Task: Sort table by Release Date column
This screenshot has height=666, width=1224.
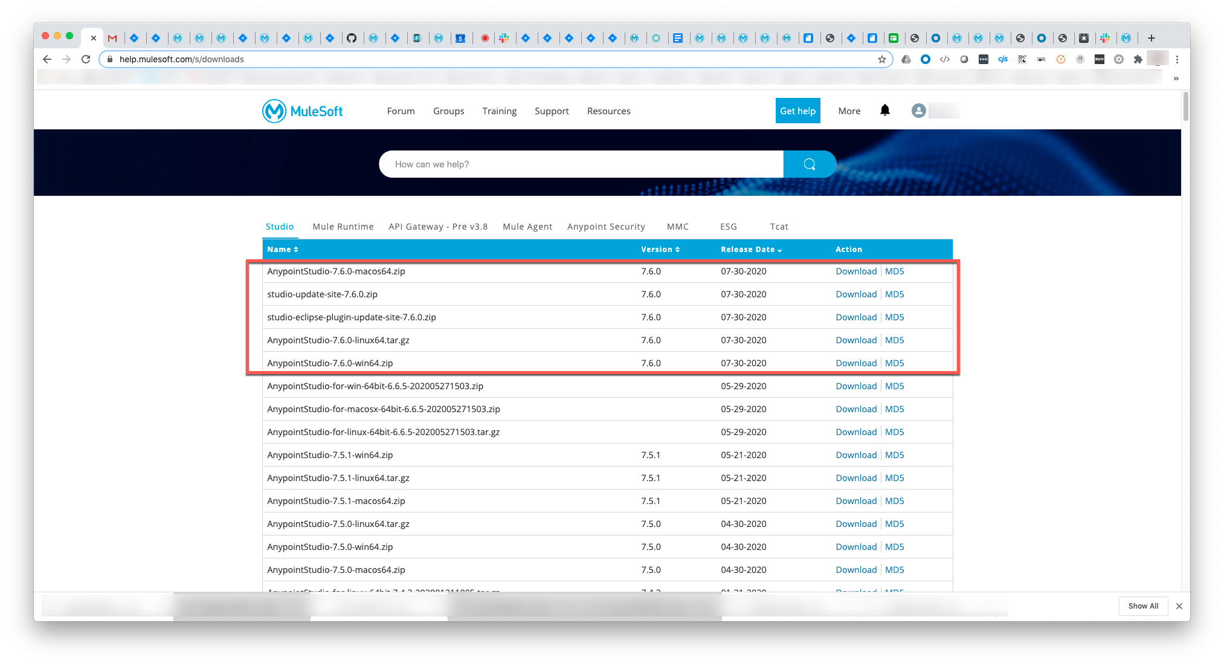Action: tap(750, 250)
